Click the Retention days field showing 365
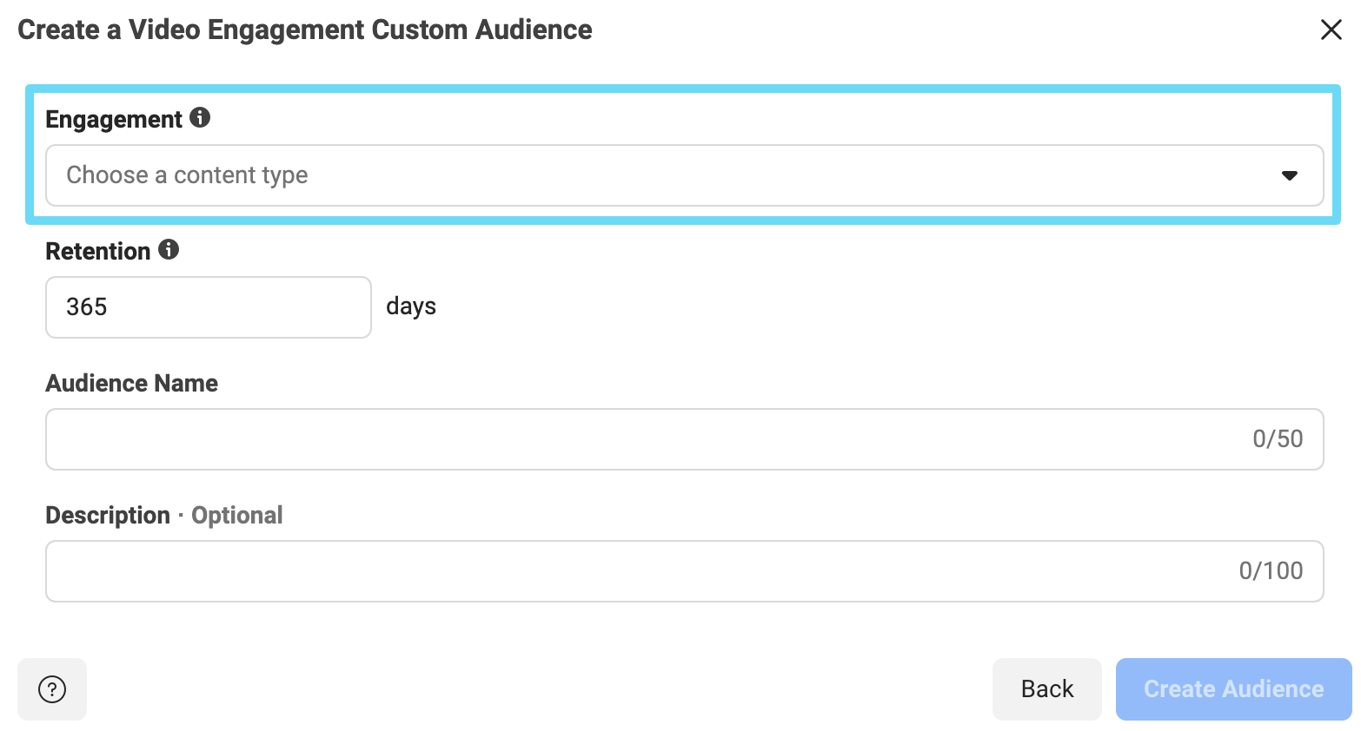1361x731 pixels. tap(209, 306)
